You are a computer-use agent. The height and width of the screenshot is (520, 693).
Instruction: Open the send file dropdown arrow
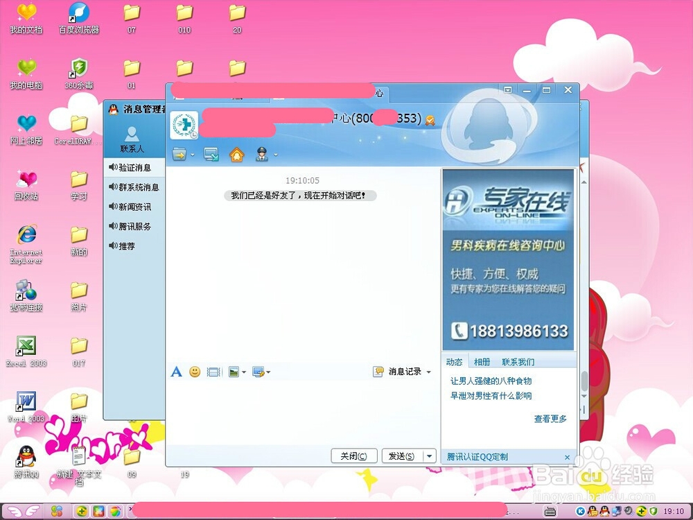click(192, 155)
